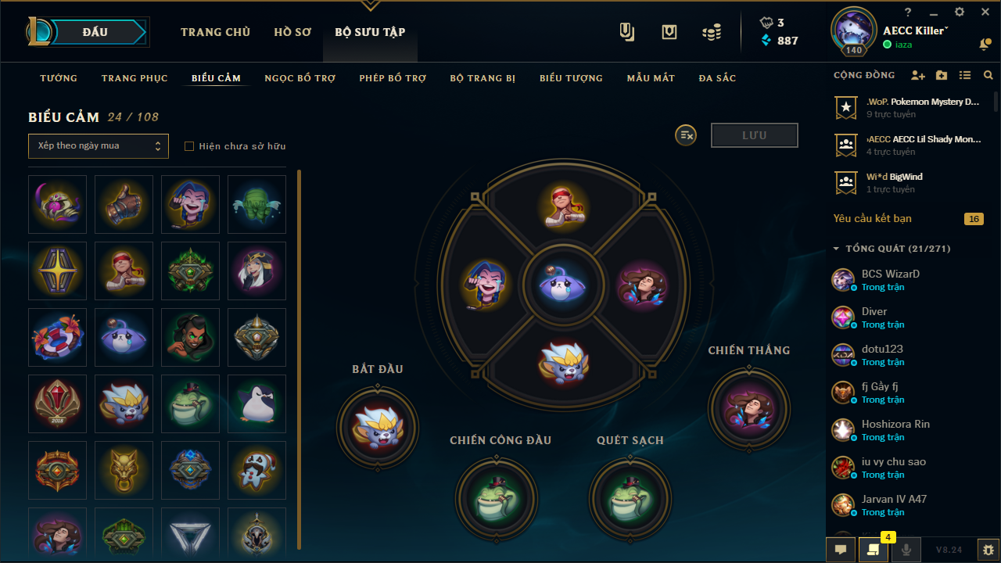Viewport: 1001px width, 563px height.
Task: Open the friends list view options icon
Action: [x=965, y=76]
